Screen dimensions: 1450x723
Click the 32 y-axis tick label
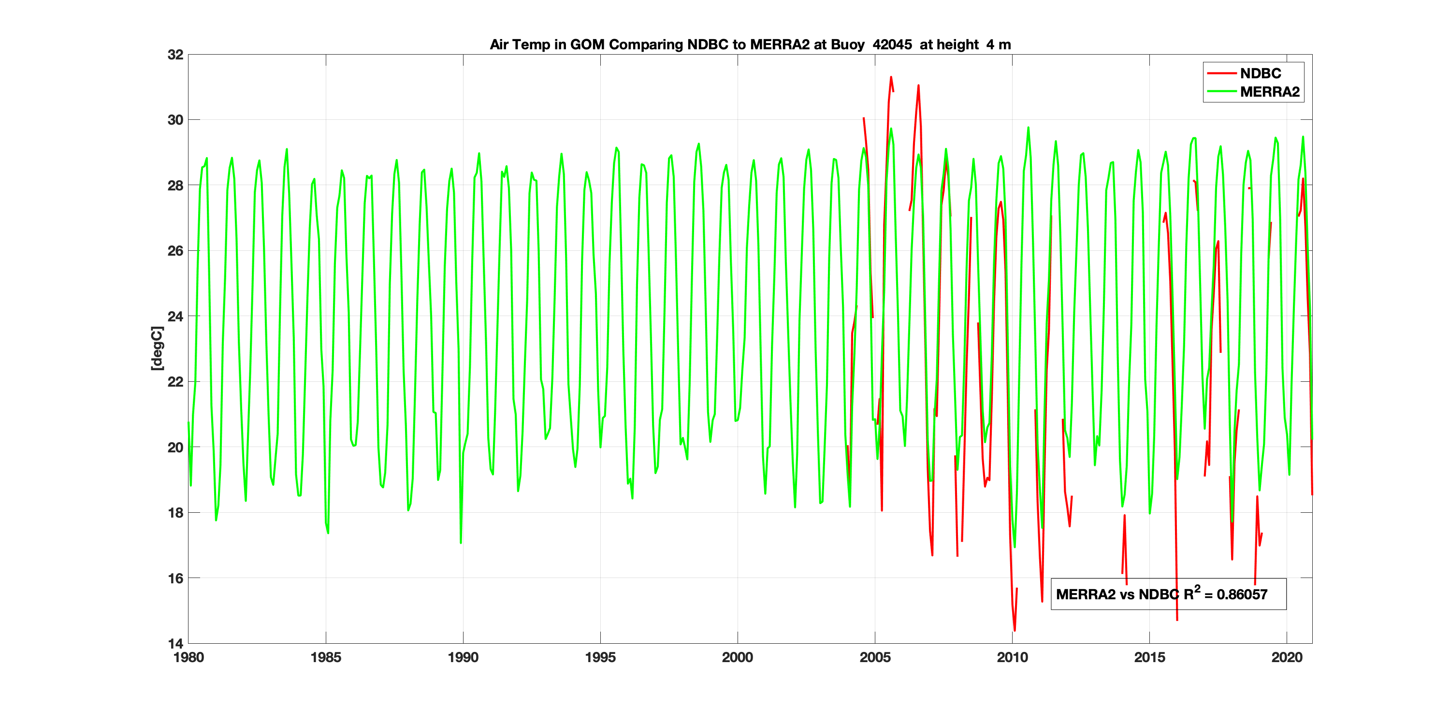175,55
